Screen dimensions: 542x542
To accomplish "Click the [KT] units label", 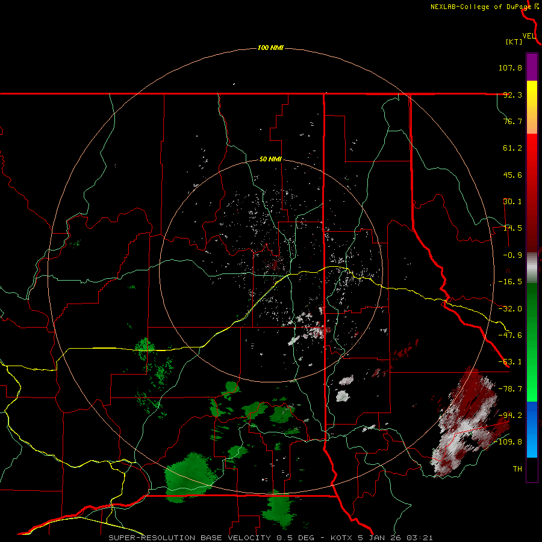I will click(514, 42).
